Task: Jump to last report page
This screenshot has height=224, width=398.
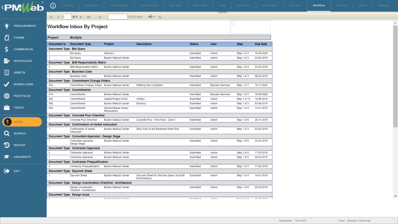Action: [88, 17]
